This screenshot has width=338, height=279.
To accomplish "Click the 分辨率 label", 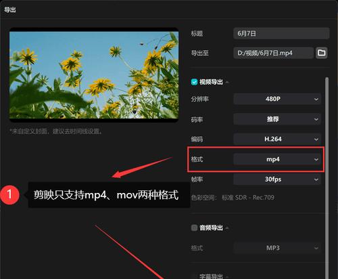I will 199,99.
